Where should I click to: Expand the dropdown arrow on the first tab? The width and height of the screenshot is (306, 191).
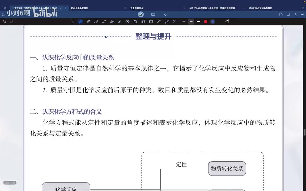(61, 8)
